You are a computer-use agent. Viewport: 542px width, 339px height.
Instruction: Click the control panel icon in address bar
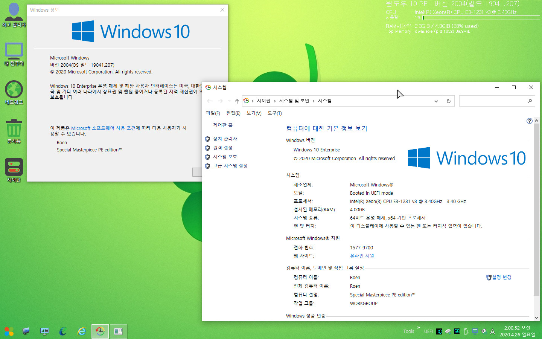246,101
